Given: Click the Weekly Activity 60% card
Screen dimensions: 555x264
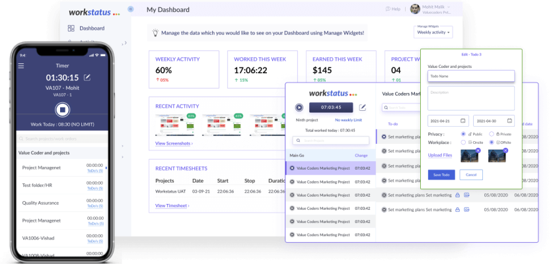Looking at the screenshot, I should click(184, 69).
